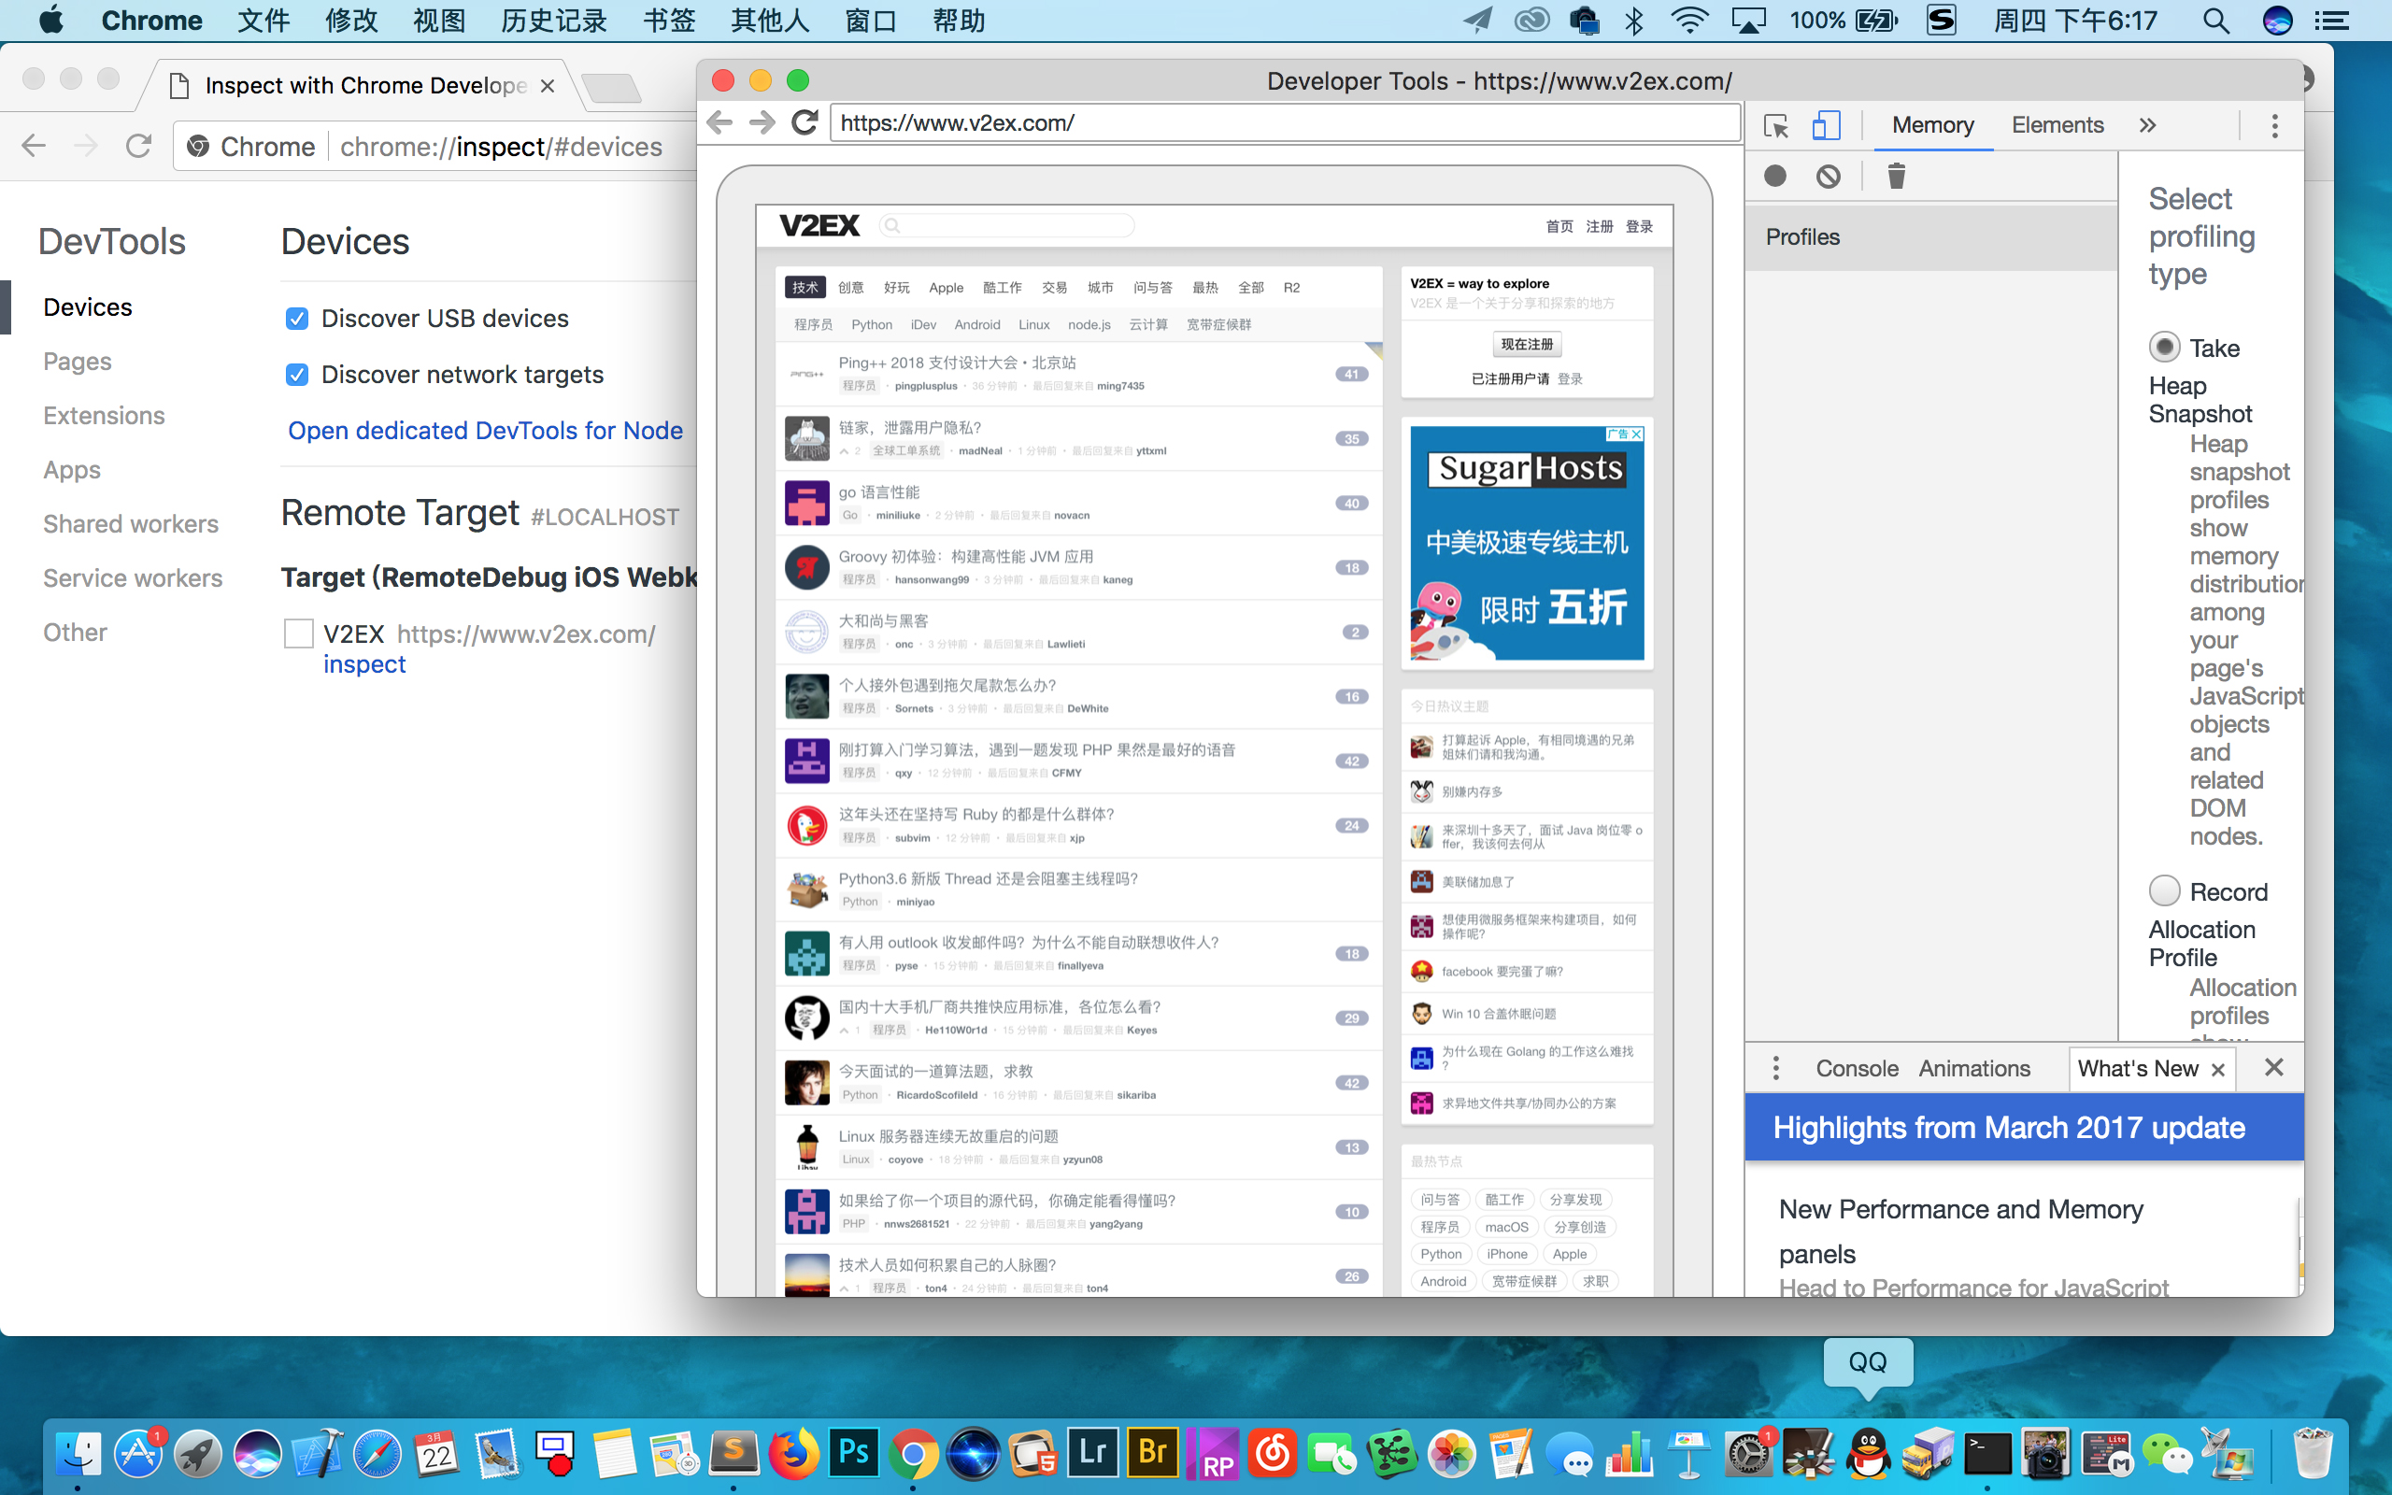Open the drawer's three-dot menu
Image resolution: width=2392 pixels, height=1495 pixels.
[1776, 1068]
